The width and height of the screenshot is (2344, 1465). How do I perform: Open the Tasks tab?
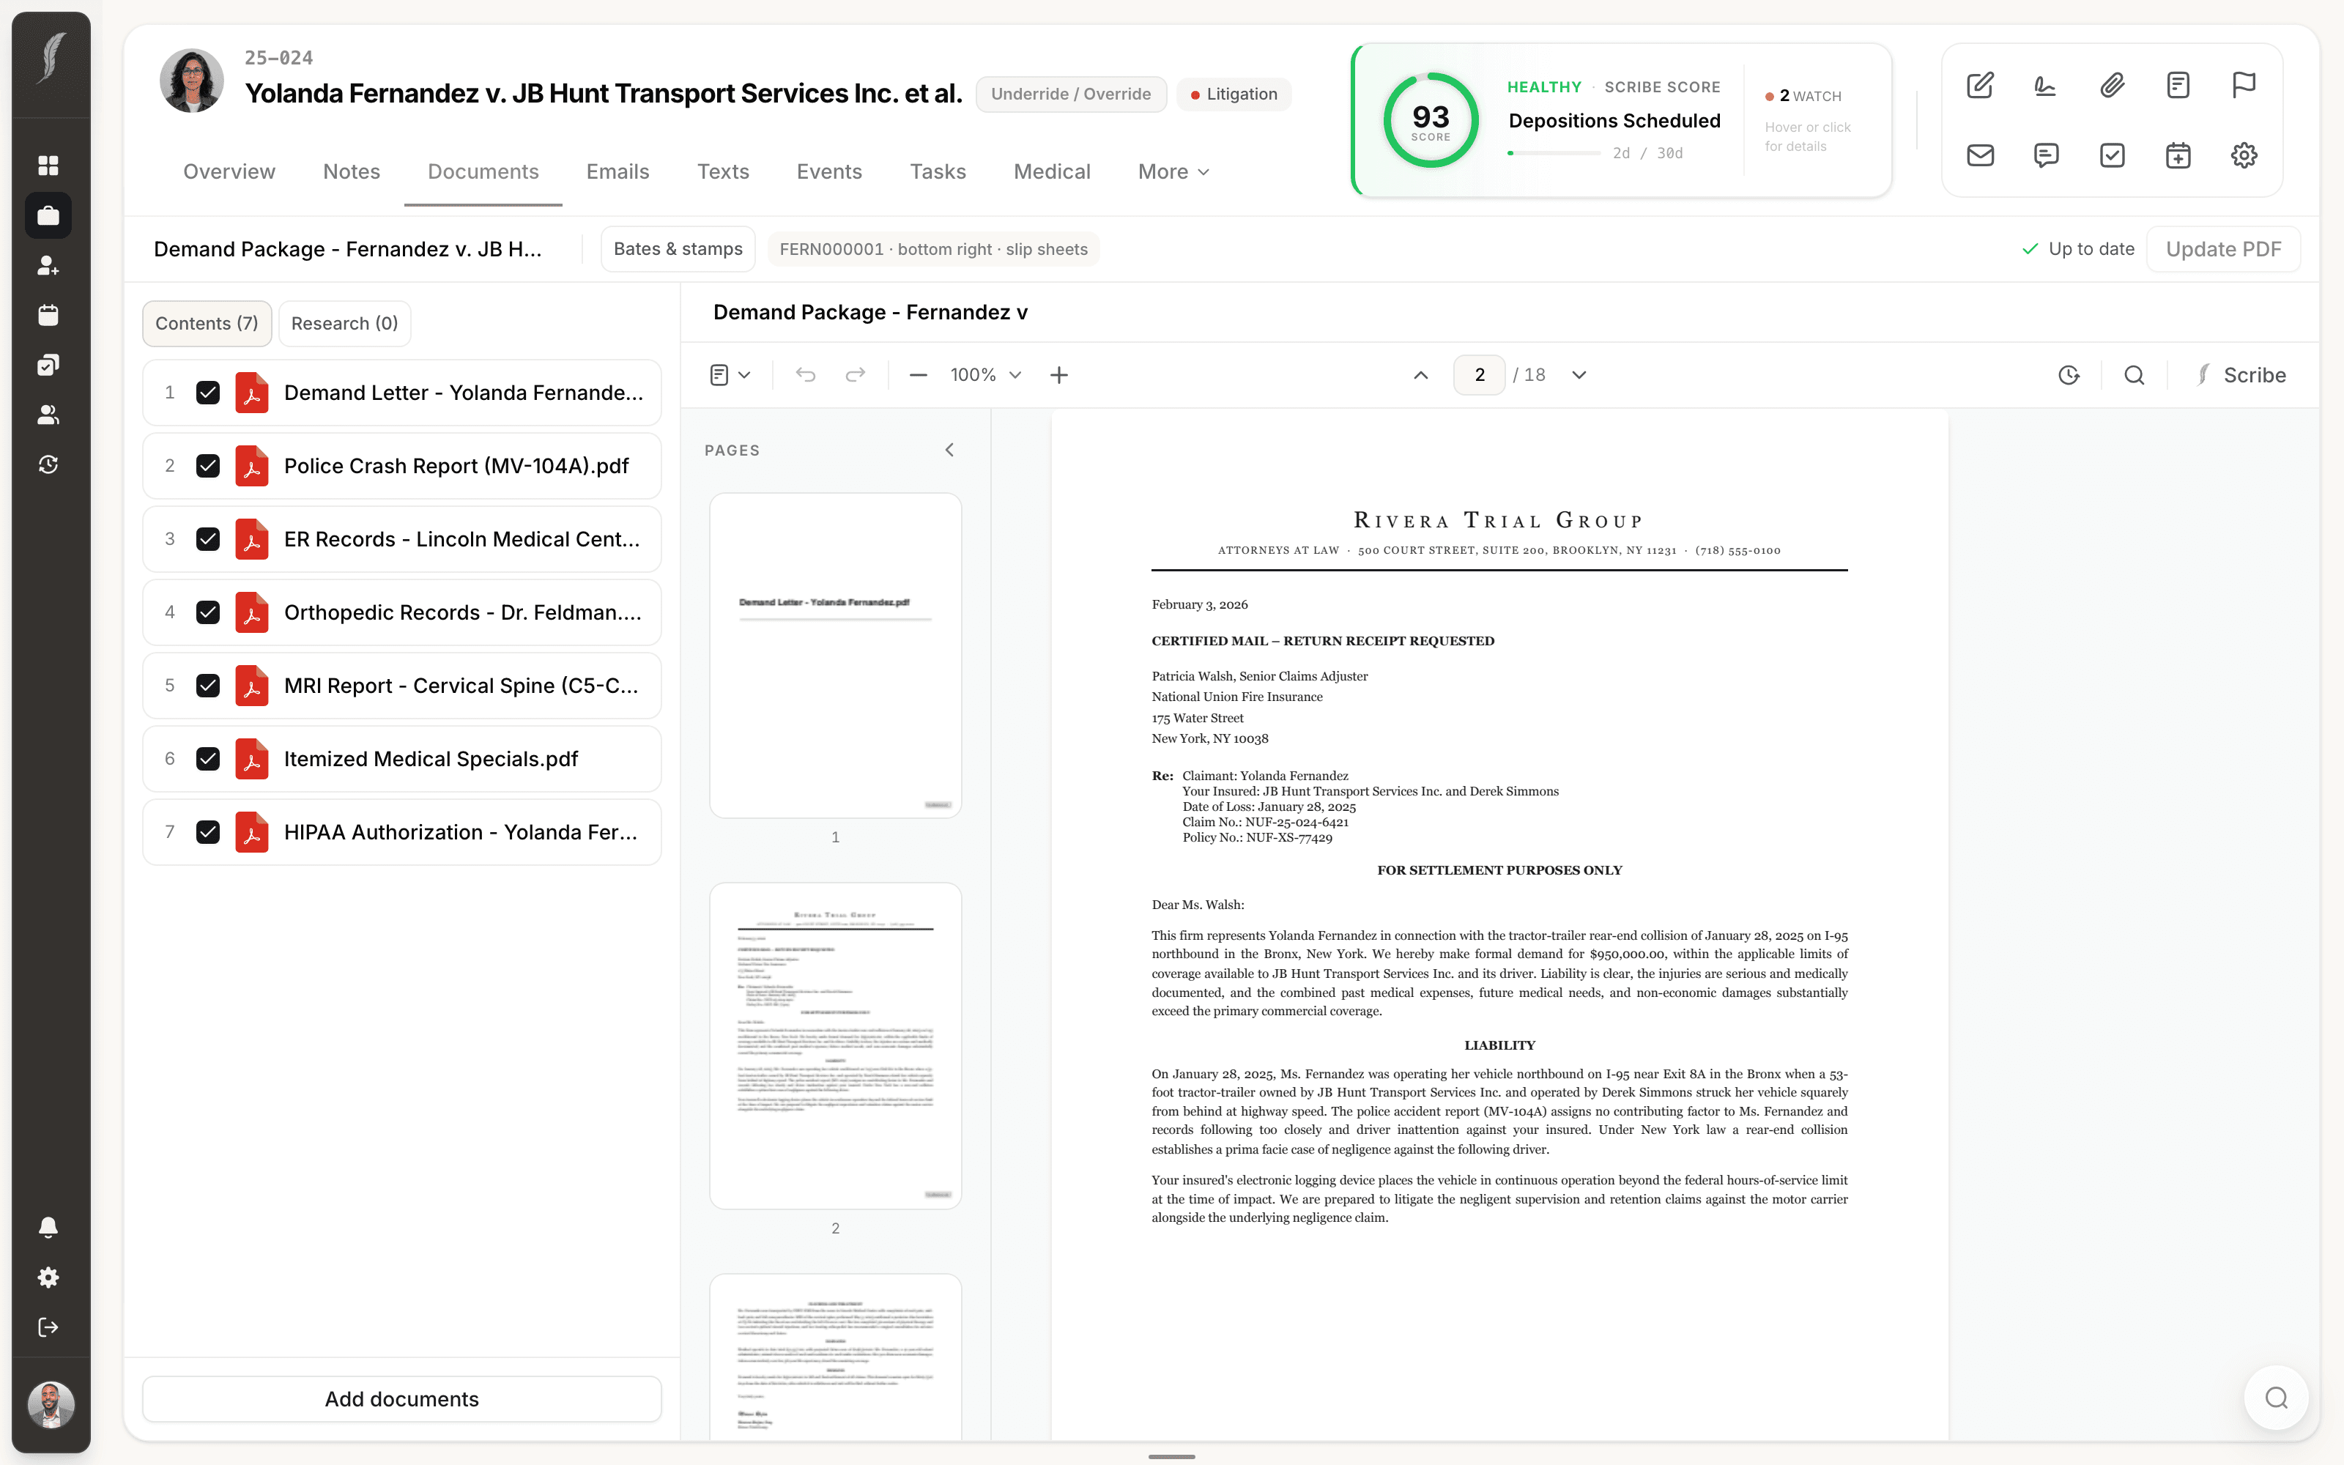point(938,171)
